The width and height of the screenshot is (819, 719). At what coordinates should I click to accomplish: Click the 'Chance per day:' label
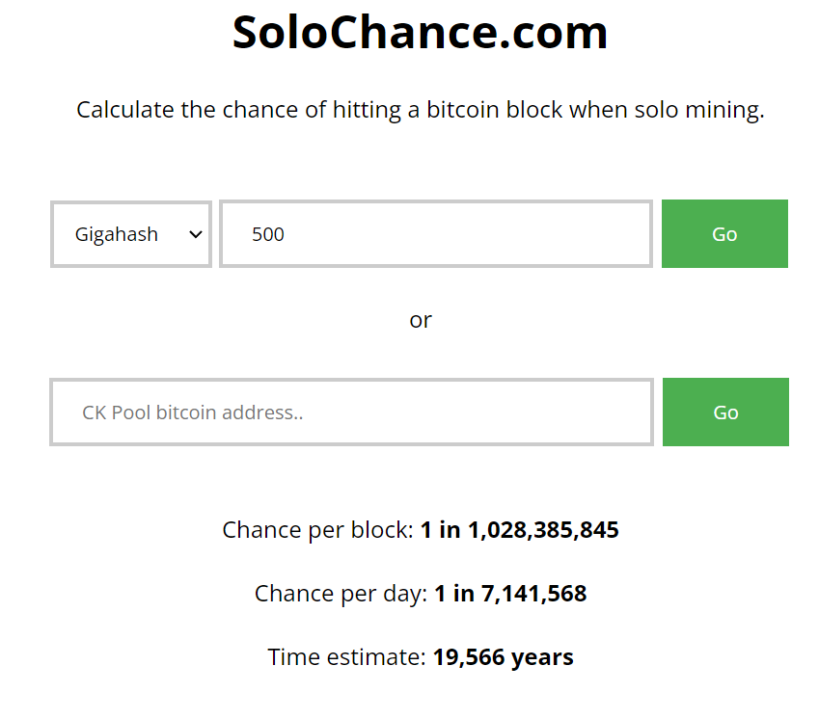tap(341, 595)
